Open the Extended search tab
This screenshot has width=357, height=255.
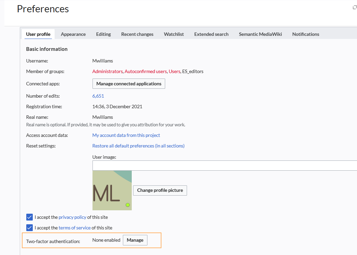coord(211,34)
